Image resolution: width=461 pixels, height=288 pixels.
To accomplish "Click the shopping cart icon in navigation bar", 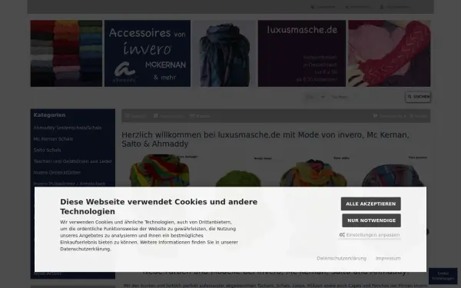I will (x=375, y=116).
